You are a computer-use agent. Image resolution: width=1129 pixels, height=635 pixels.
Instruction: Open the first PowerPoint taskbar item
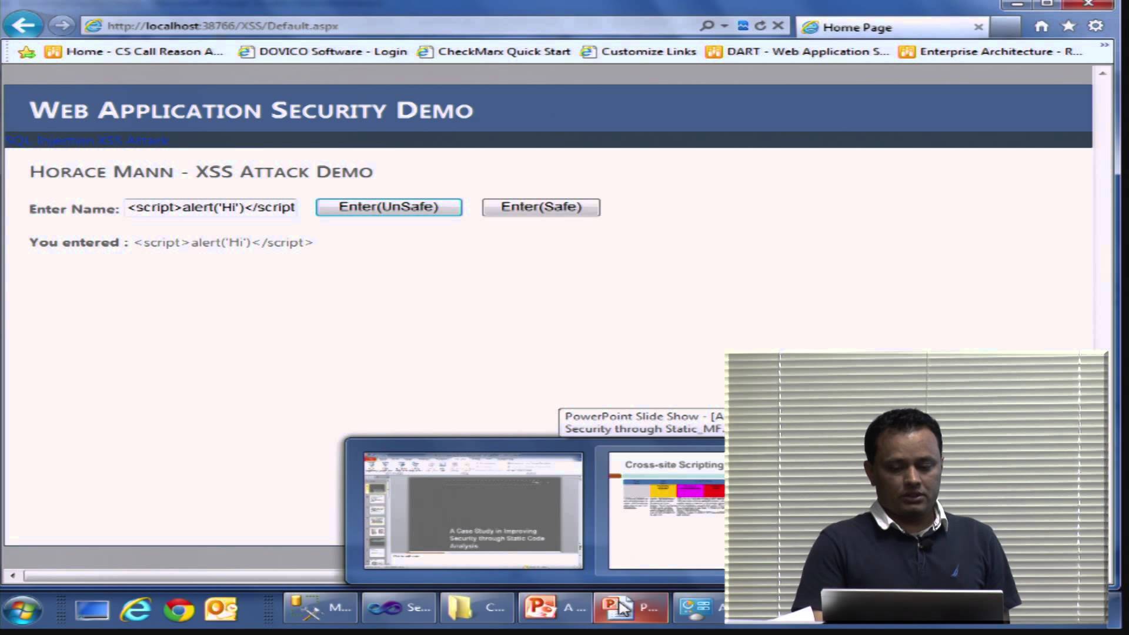[555, 608]
